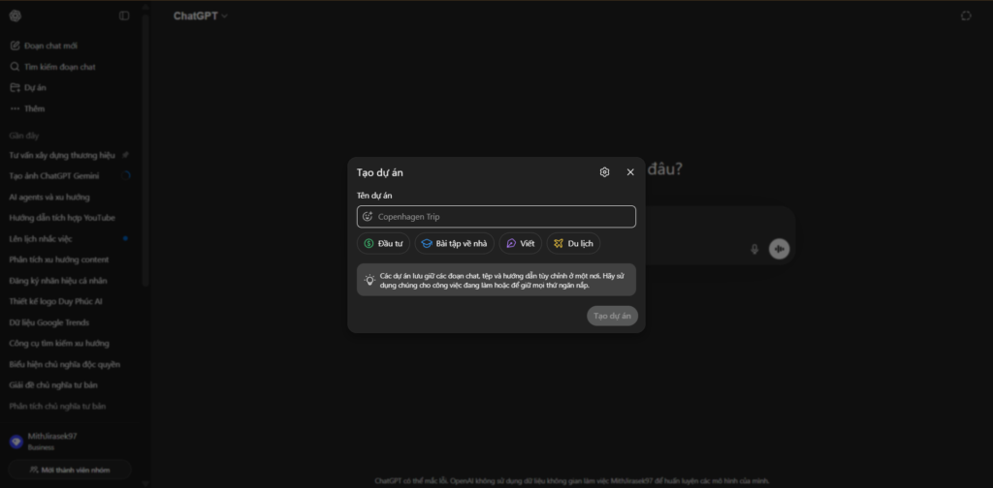The image size is (993, 488).
Task: Select the Đầu tư project template chip
Action: tap(383, 243)
